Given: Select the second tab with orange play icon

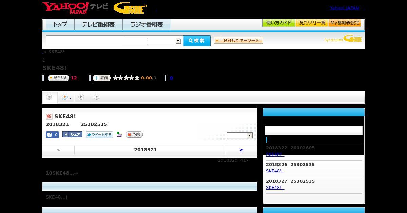Looking at the screenshot, I should tap(66, 97).
